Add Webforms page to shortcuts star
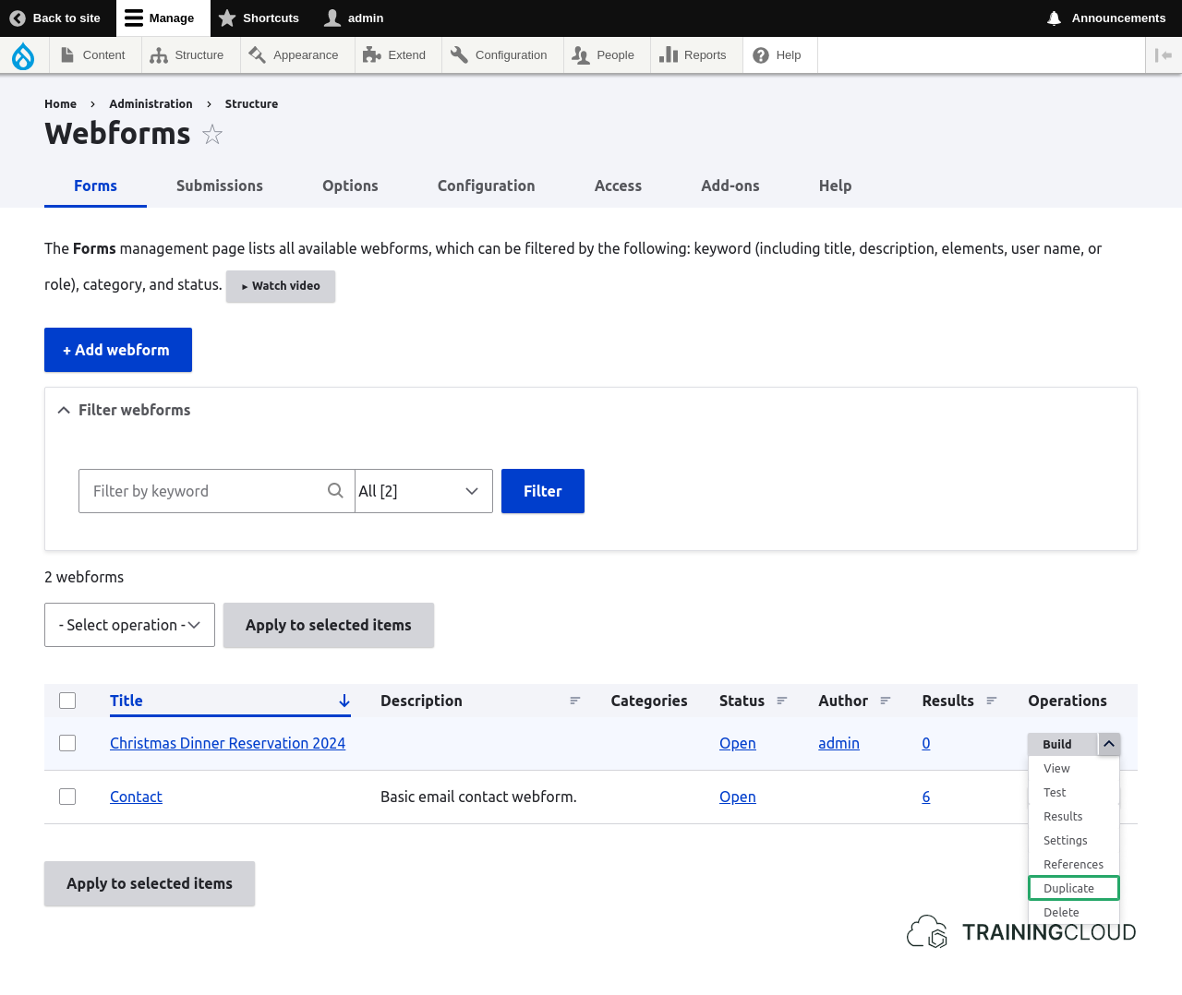Viewport: 1182px width, 995px height. coord(212,135)
